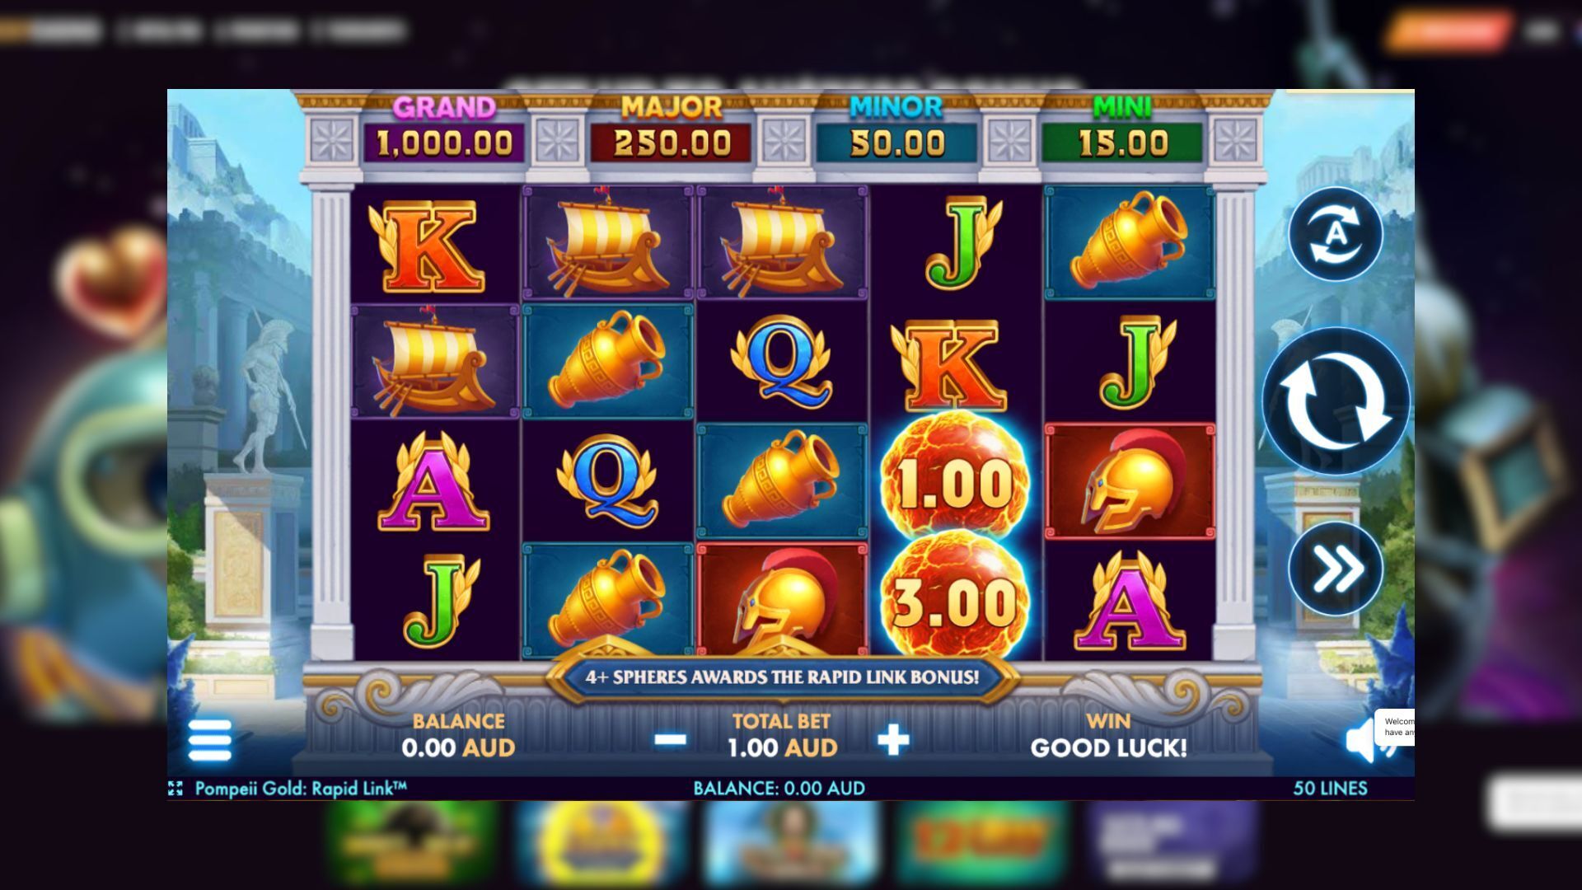Enable autoplay with the circular A icon

(x=1335, y=234)
